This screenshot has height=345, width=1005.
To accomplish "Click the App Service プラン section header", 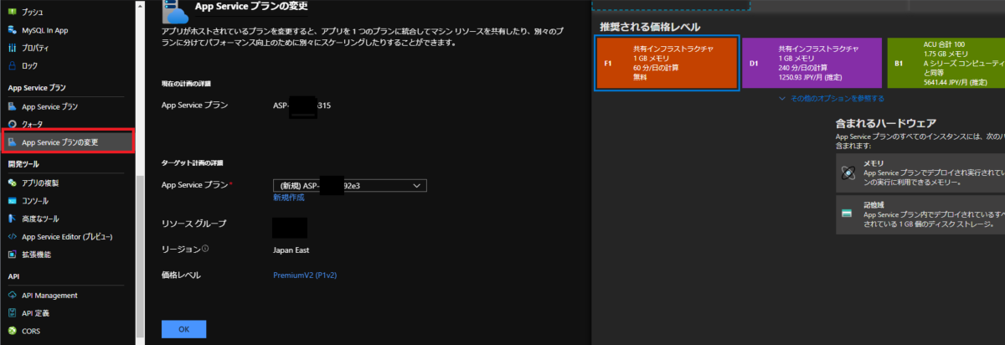I will click(37, 87).
